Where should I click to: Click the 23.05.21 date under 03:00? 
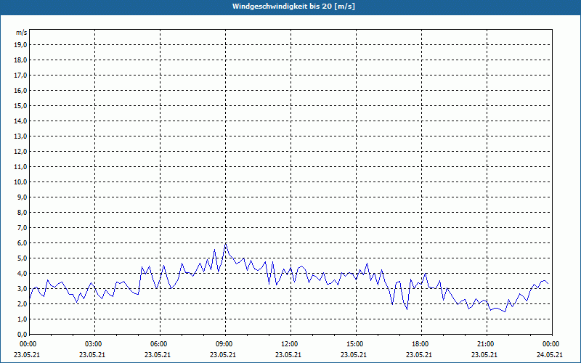click(x=92, y=354)
